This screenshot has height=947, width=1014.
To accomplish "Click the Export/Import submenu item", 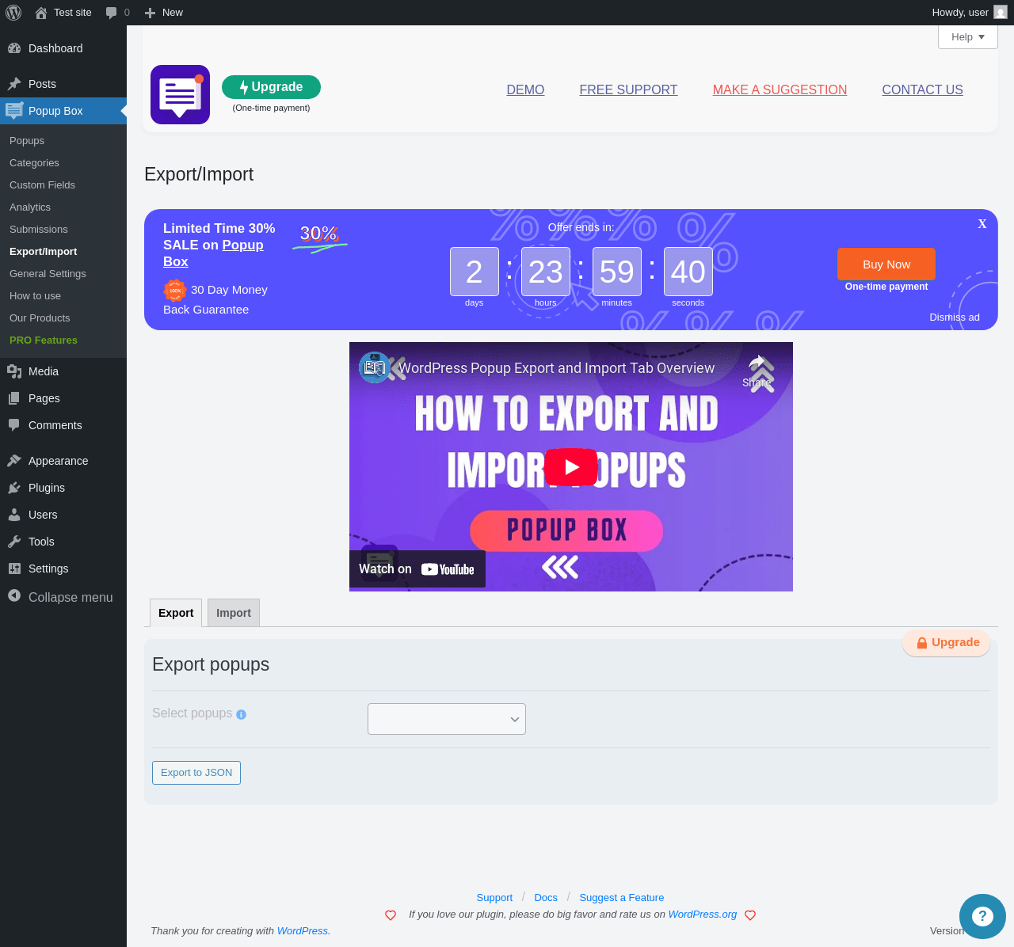I will [44, 252].
